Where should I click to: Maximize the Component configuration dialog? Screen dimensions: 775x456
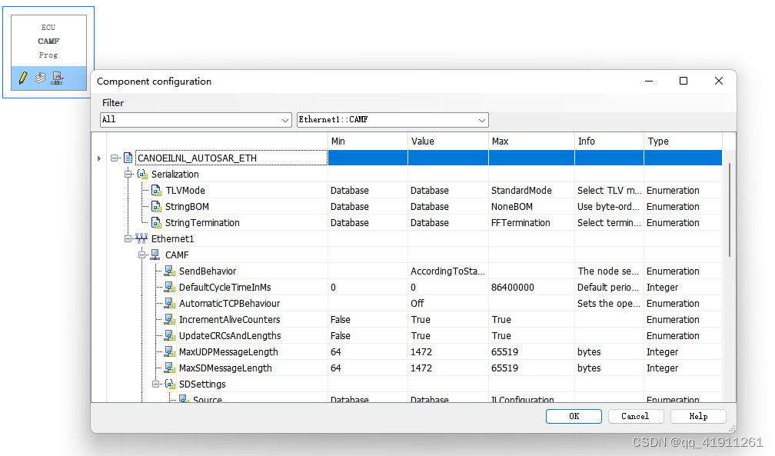click(x=683, y=81)
